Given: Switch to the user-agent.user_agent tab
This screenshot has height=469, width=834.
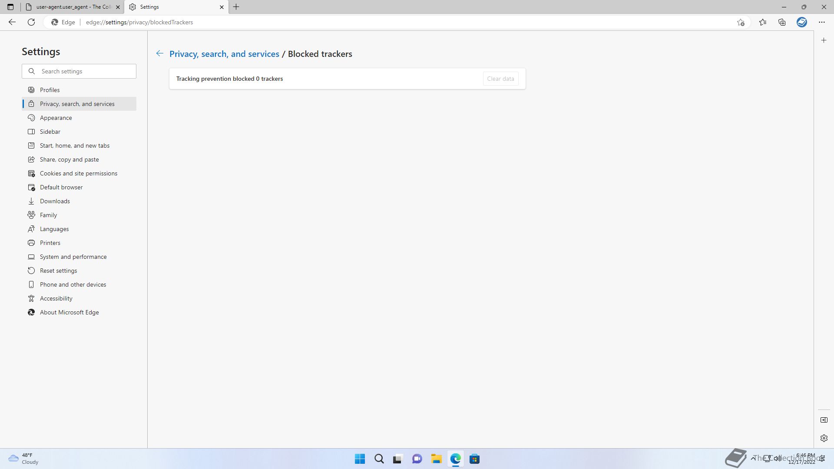Looking at the screenshot, I should 72,7.
